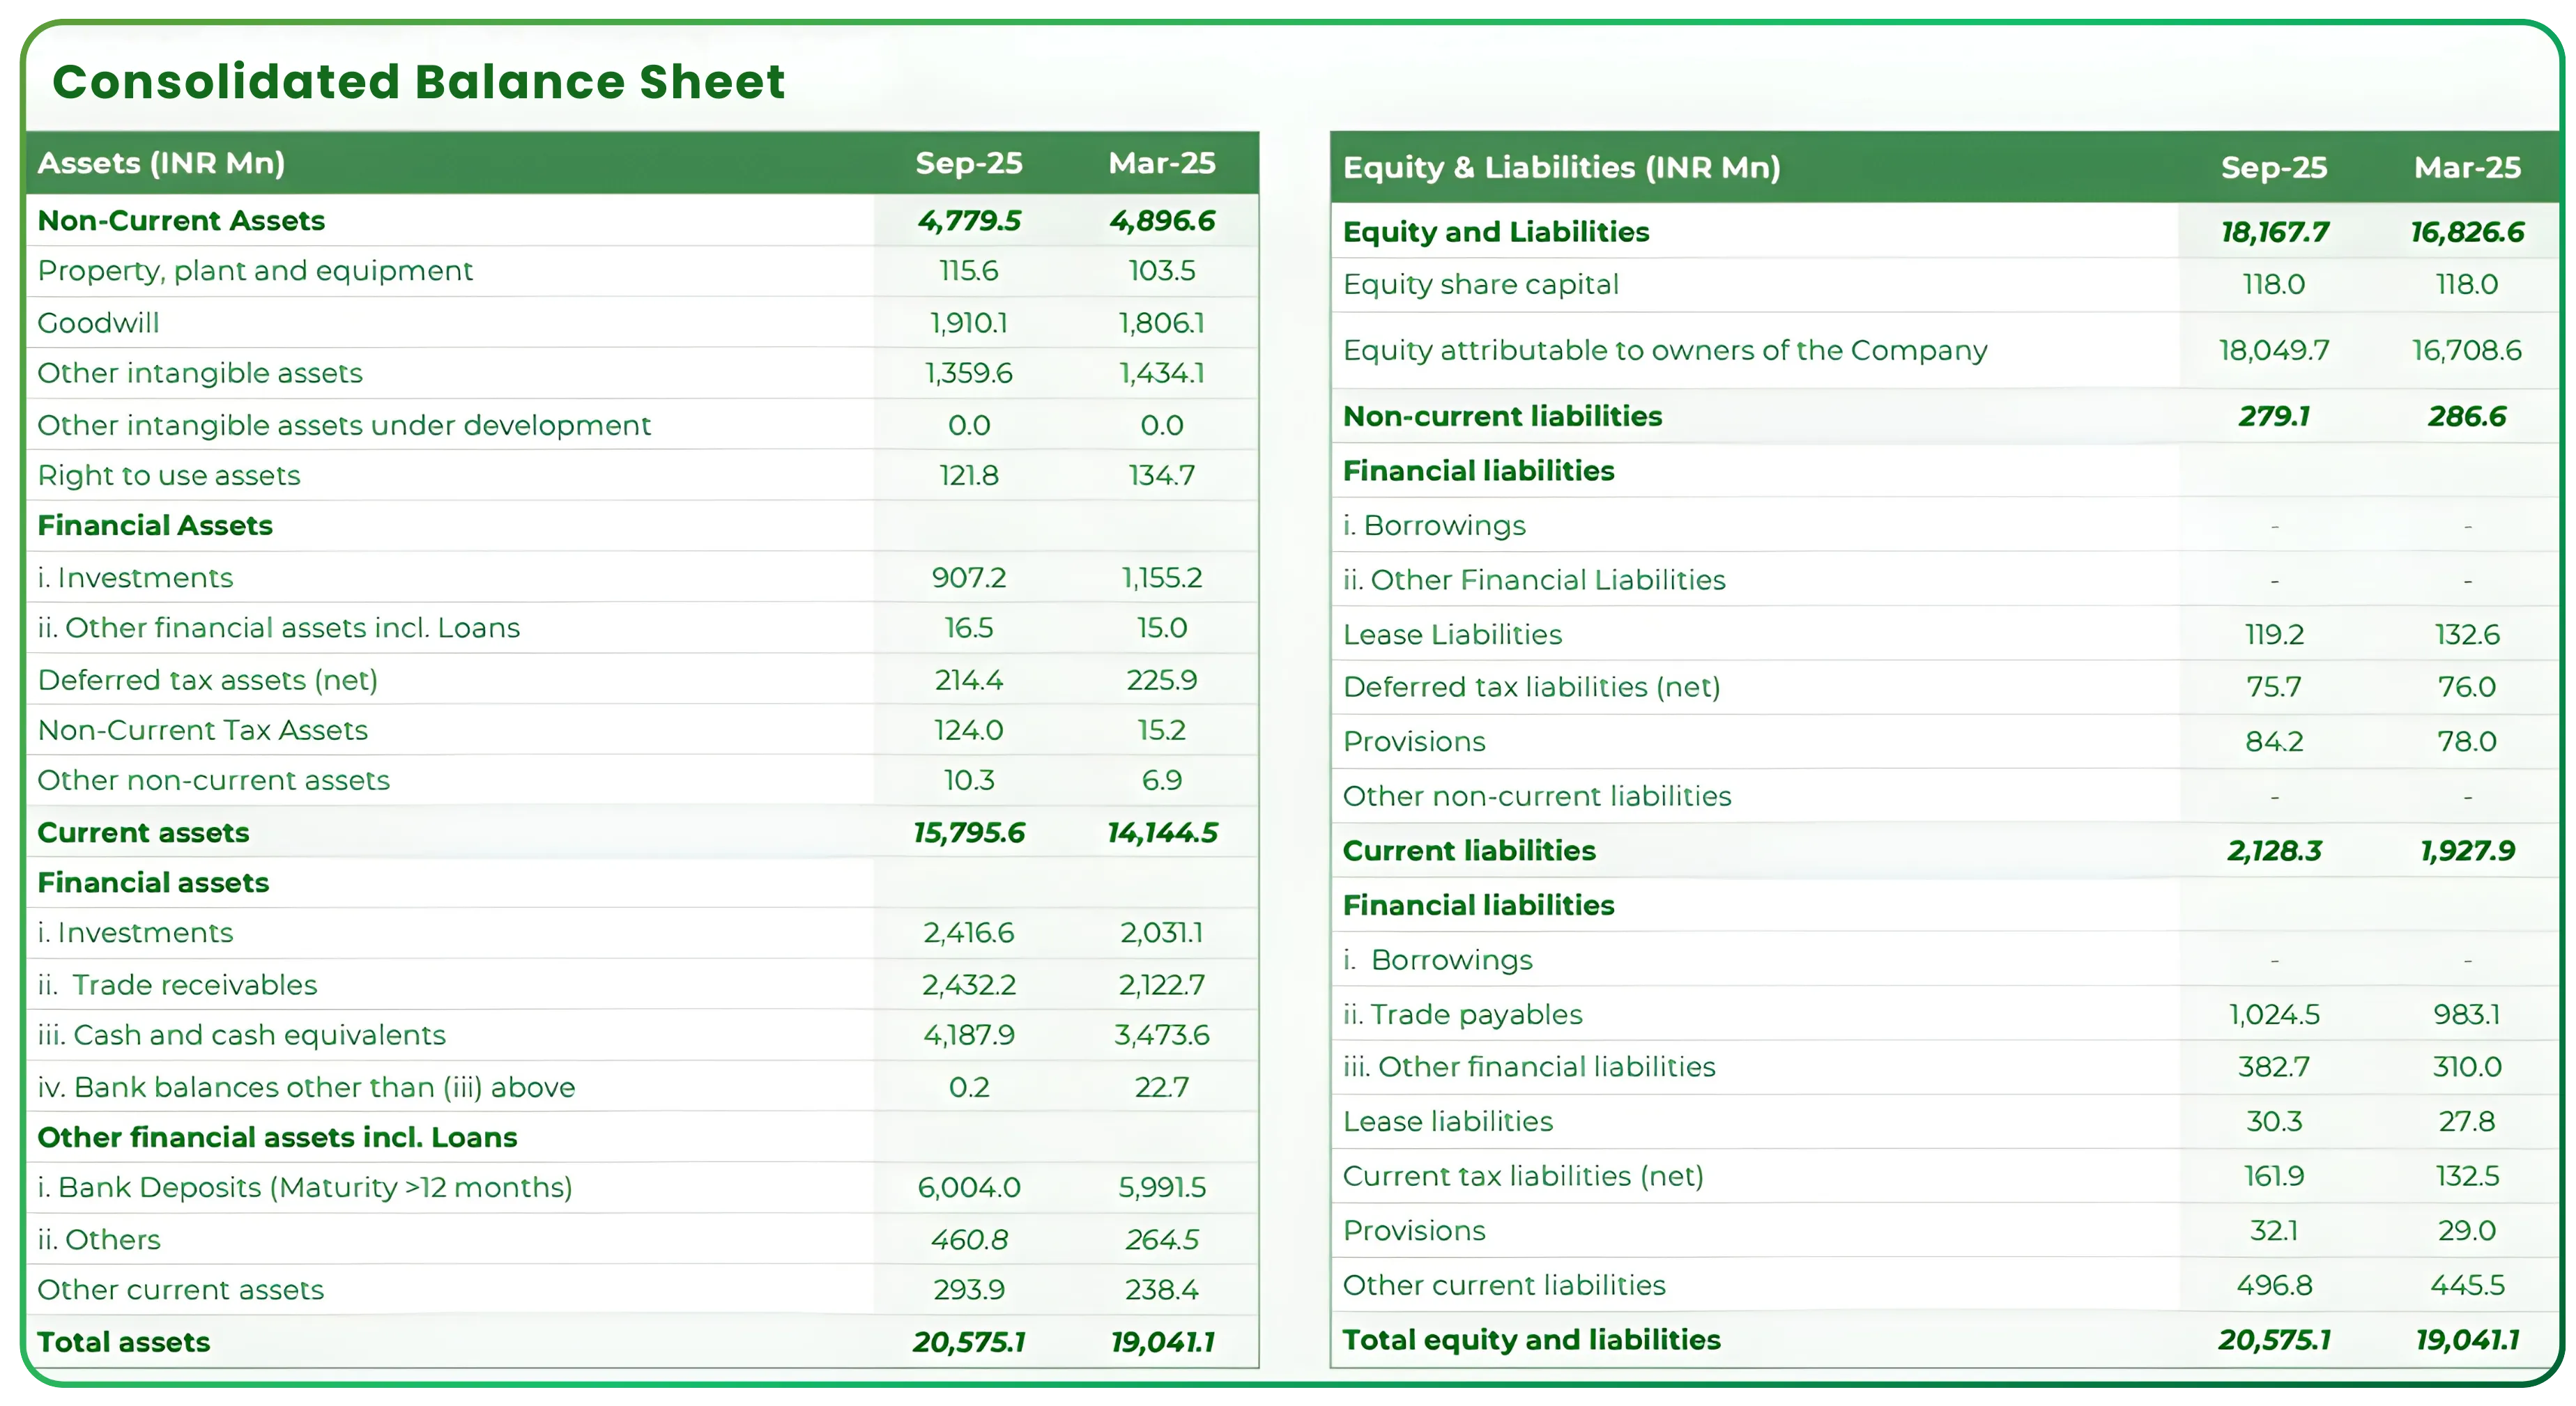
Task: Click the Sep-25 column header in Assets table
Action: point(968,163)
